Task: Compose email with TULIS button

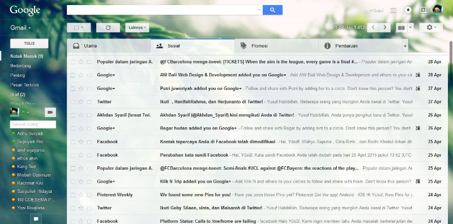Action: tap(29, 44)
